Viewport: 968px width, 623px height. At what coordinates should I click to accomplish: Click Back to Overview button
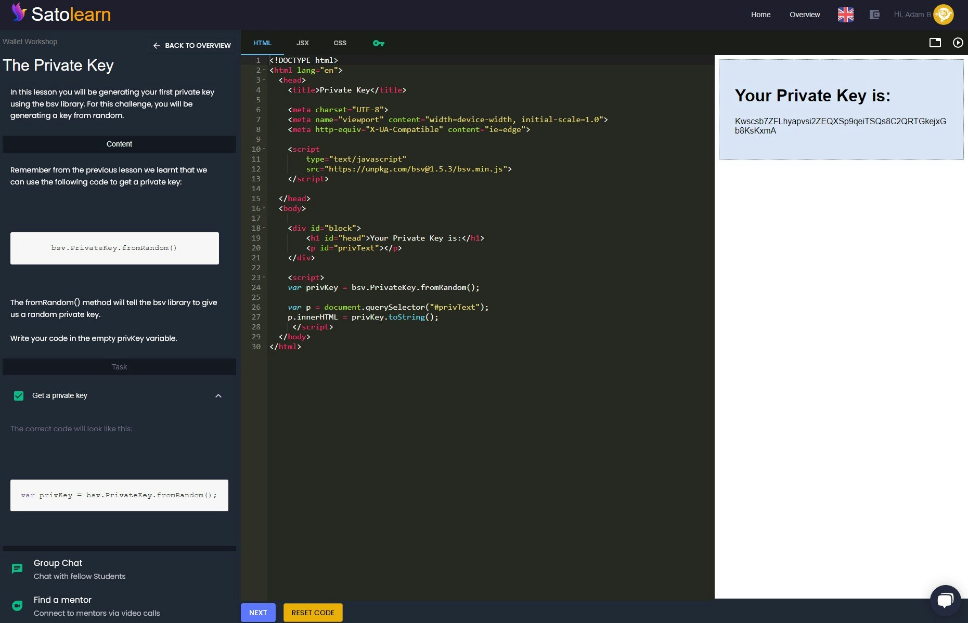[192, 46]
